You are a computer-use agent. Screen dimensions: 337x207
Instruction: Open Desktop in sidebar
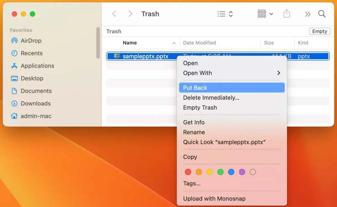point(32,78)
